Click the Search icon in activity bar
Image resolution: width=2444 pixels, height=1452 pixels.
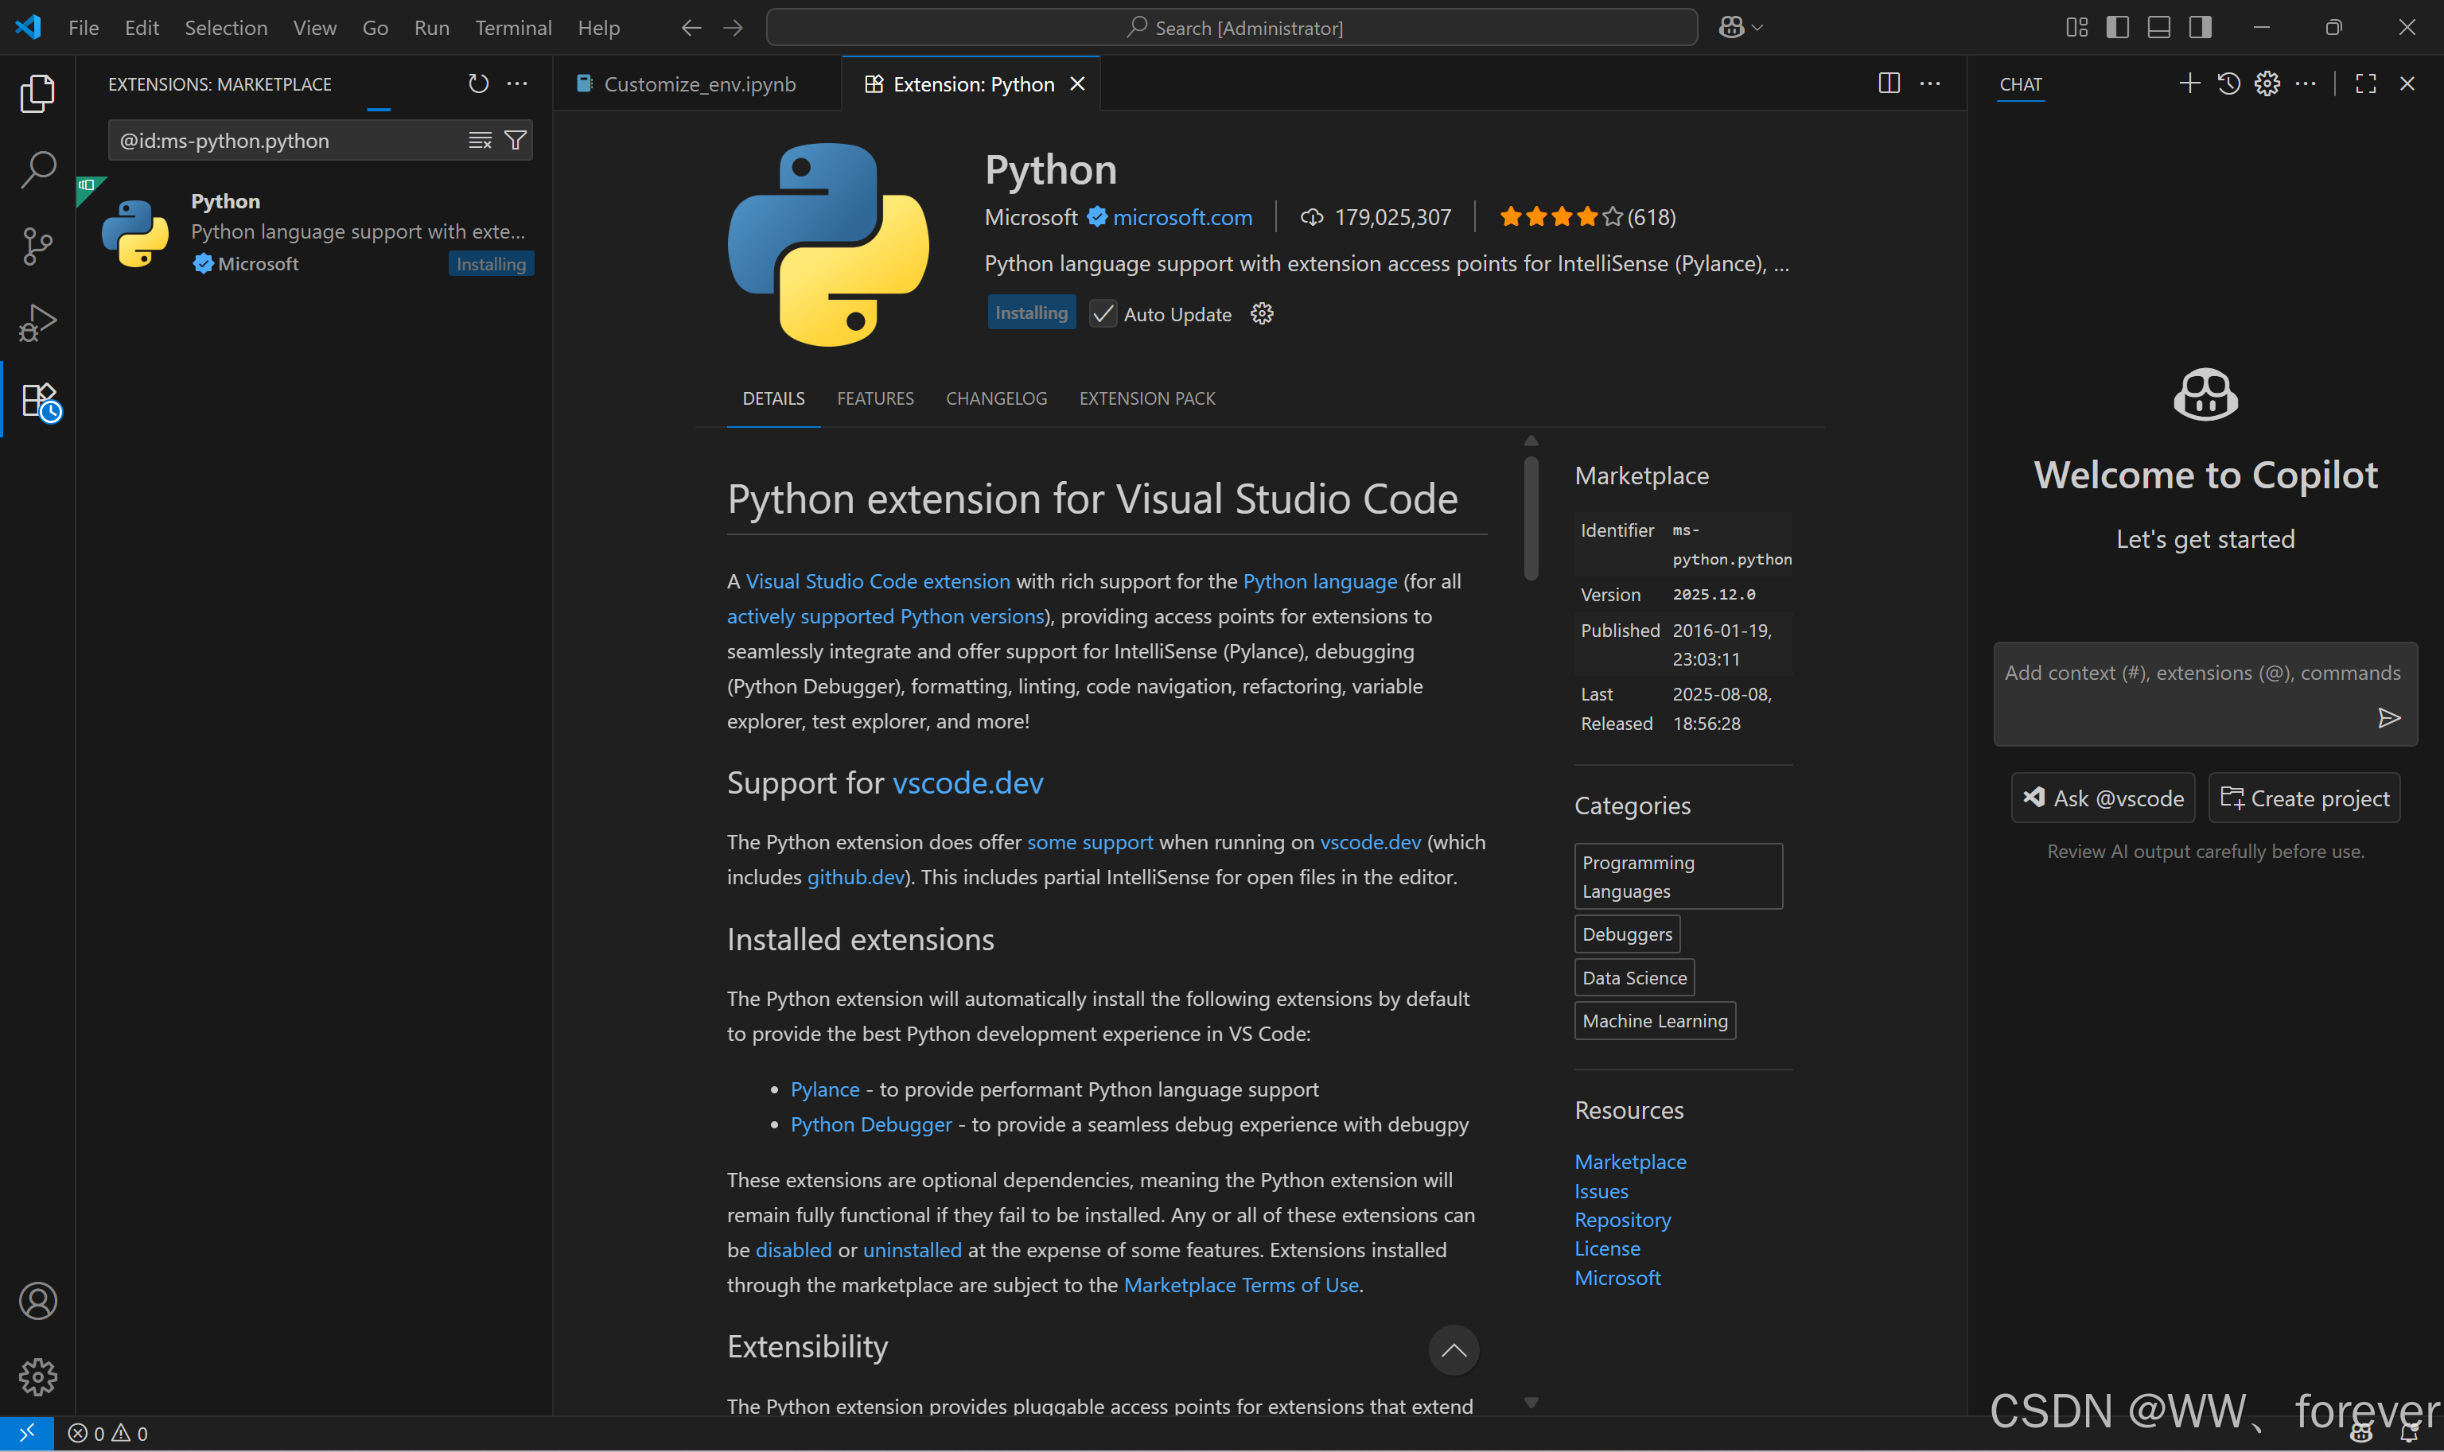(37, 169)
